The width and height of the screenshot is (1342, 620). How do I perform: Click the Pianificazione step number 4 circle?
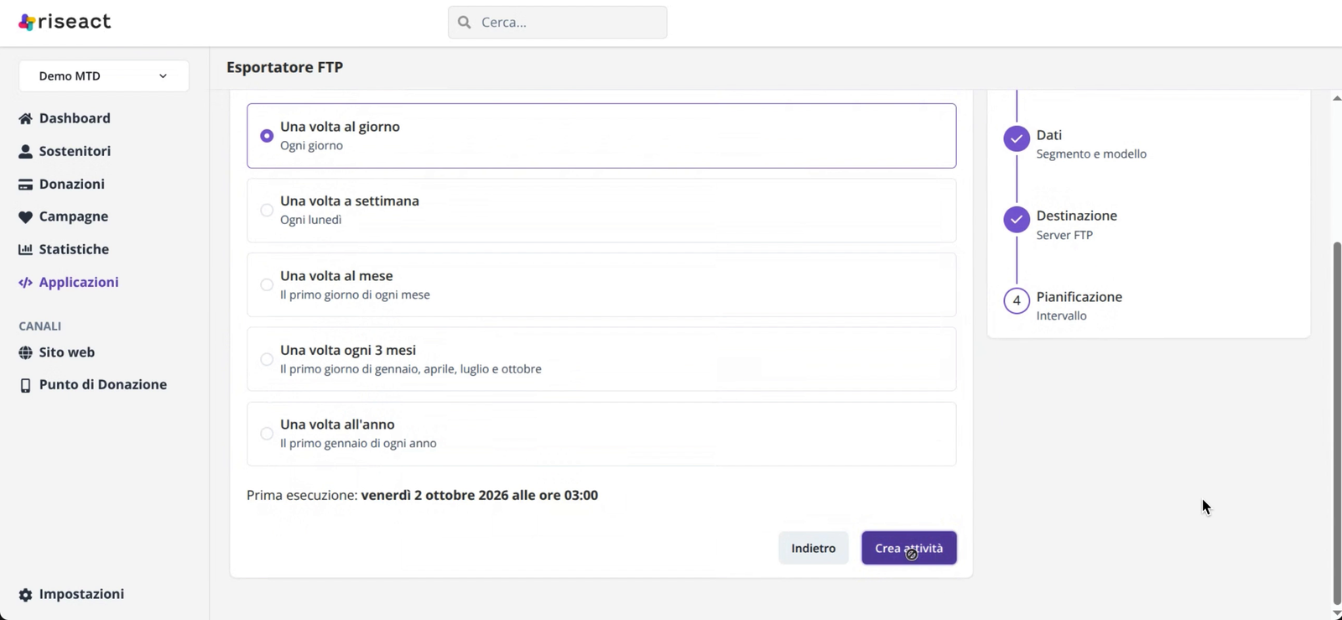(x=1017, y=300)
